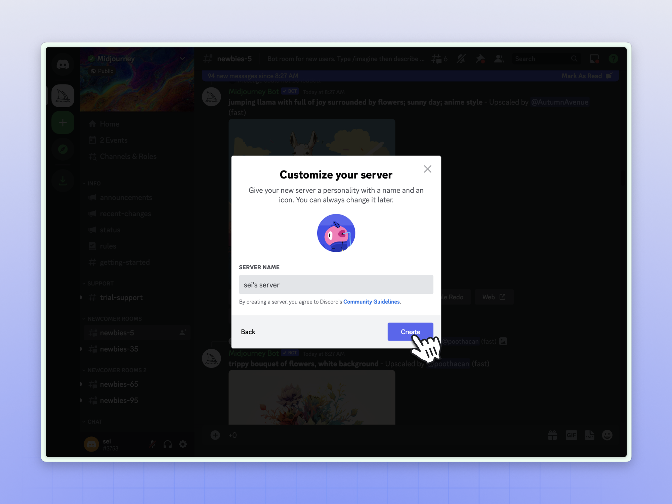Select the newbies-35 channel
The height and width of the screenshot is (504, 672).
(x=119, y=349)
